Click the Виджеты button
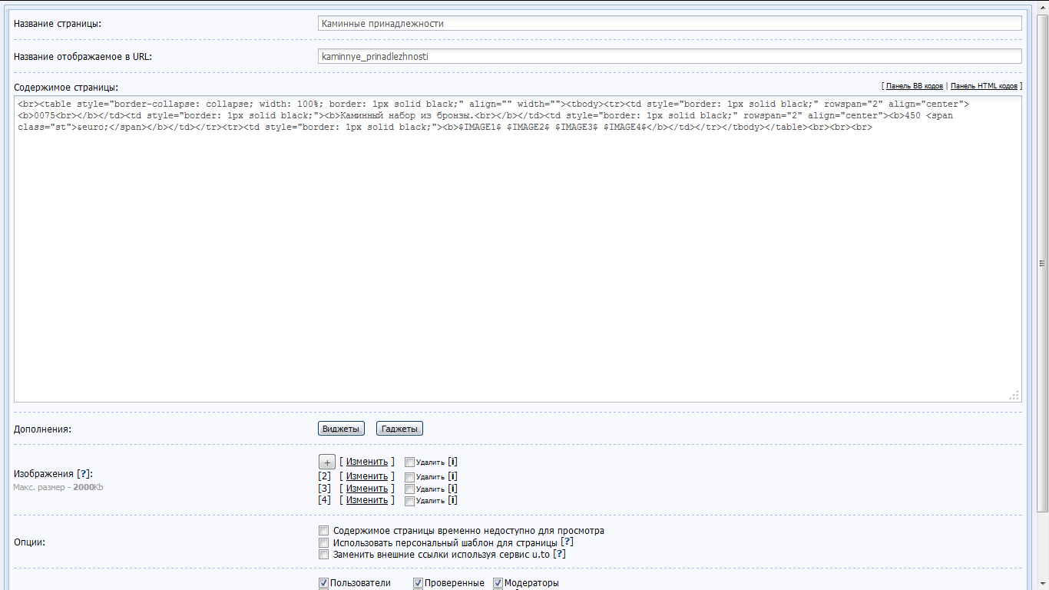Screen dimensions: 1049x590 [341, 429]
